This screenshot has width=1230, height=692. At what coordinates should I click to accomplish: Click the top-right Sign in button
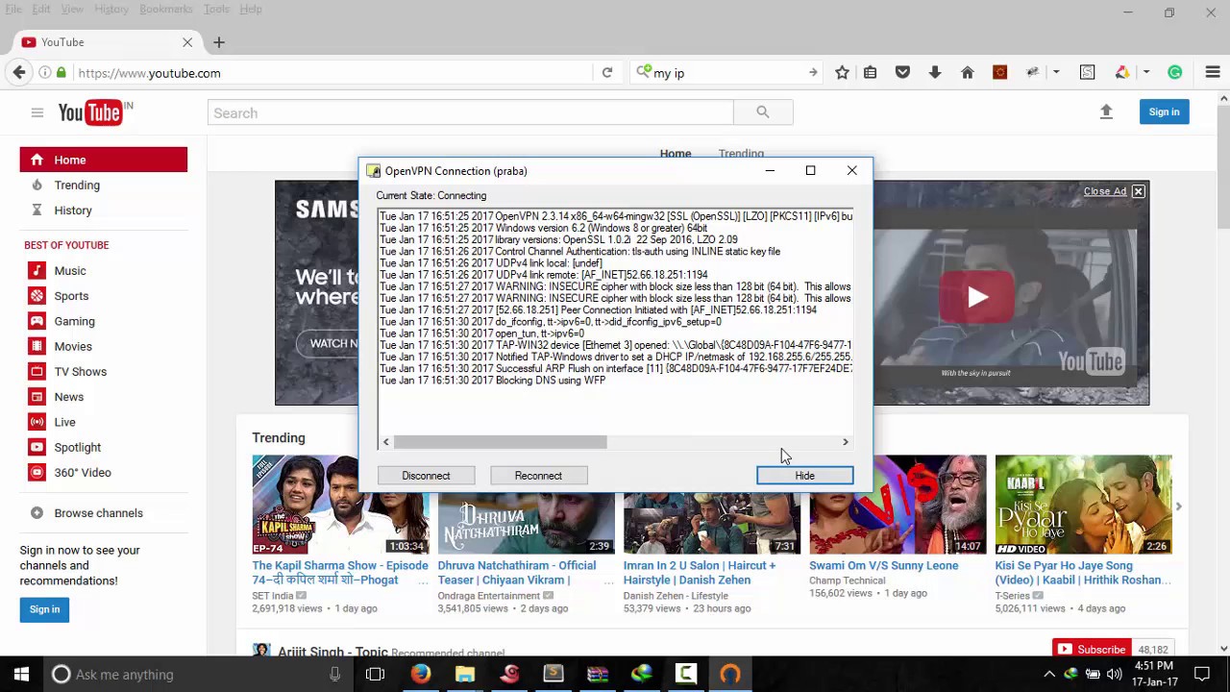(1164, 112)
